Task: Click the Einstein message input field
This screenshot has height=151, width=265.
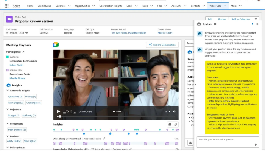Action: coord(228,142)
